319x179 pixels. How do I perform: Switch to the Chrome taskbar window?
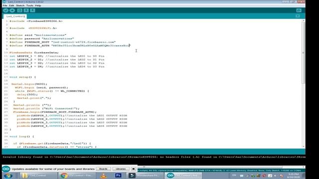tap(76, 176)
